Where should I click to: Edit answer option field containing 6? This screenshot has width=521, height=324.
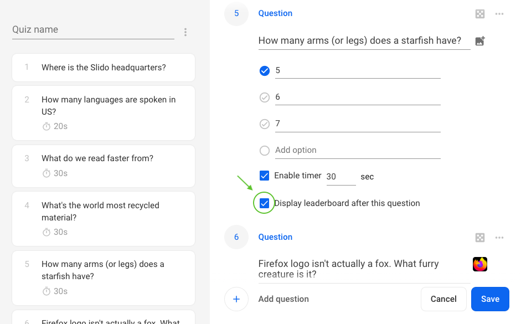358,97
